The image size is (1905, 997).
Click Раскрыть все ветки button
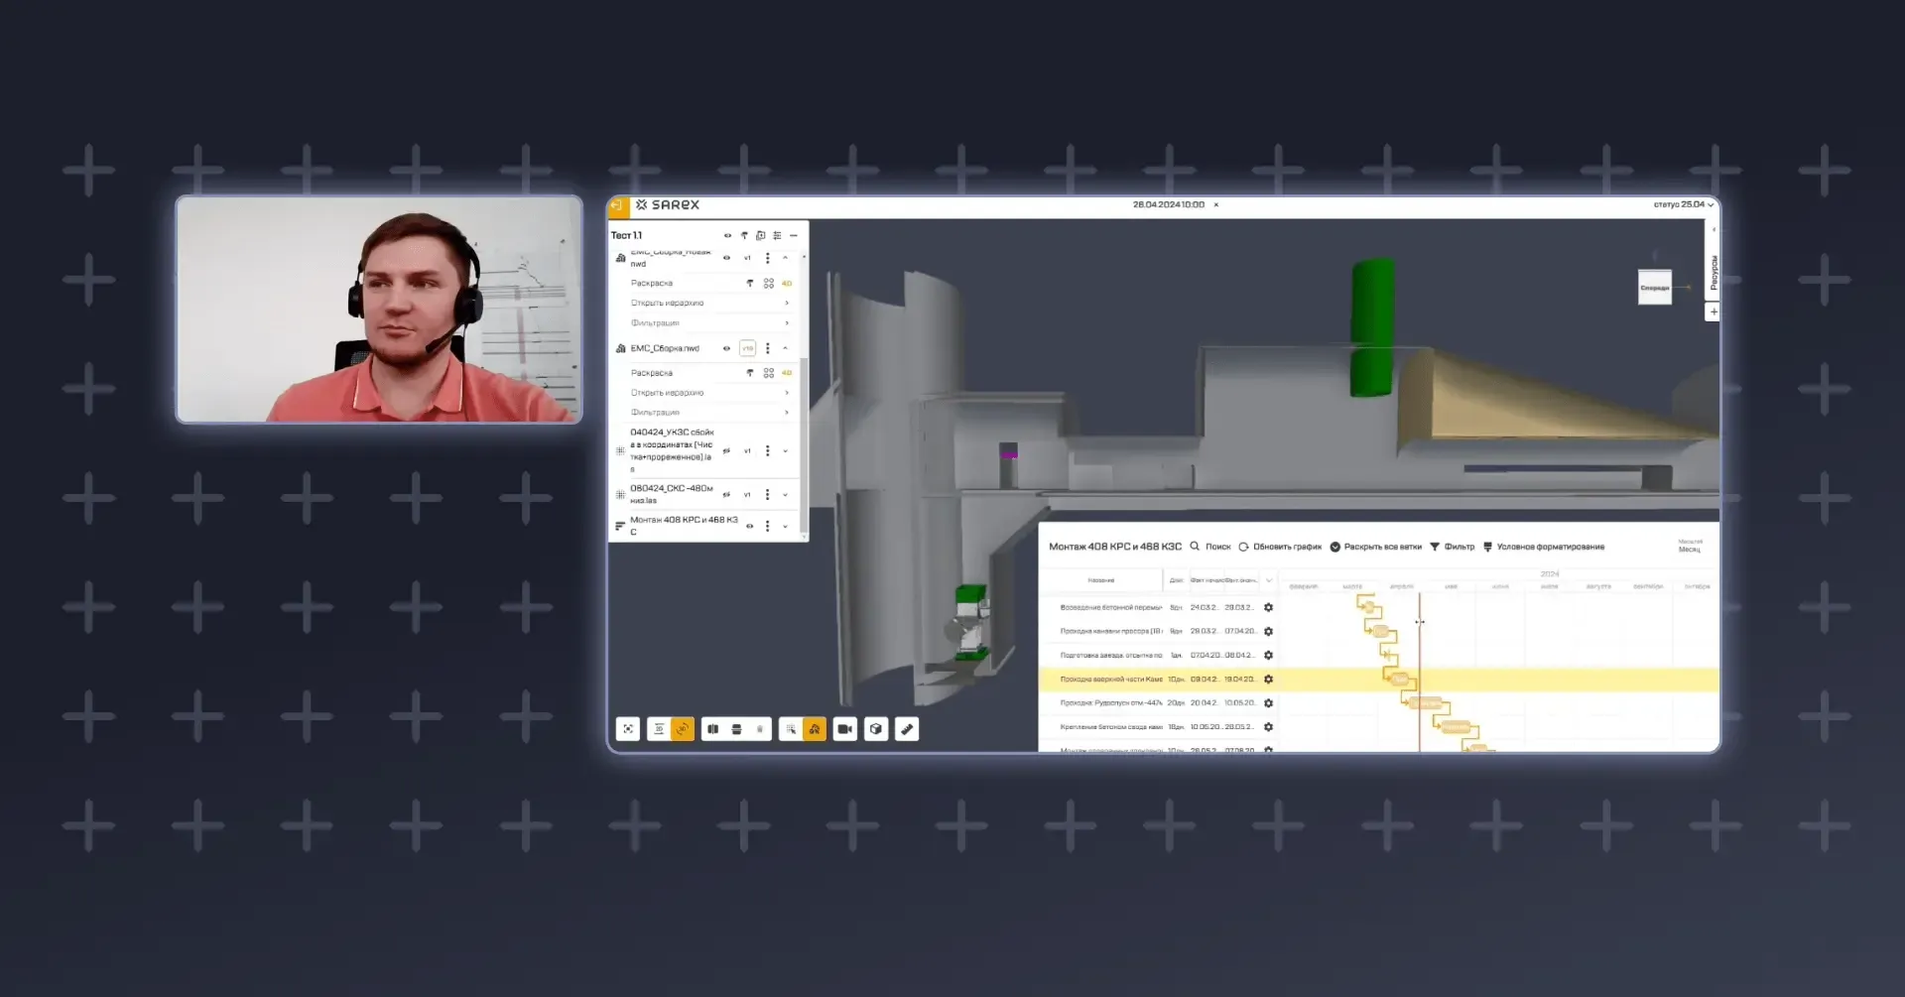pos(1375,547)
